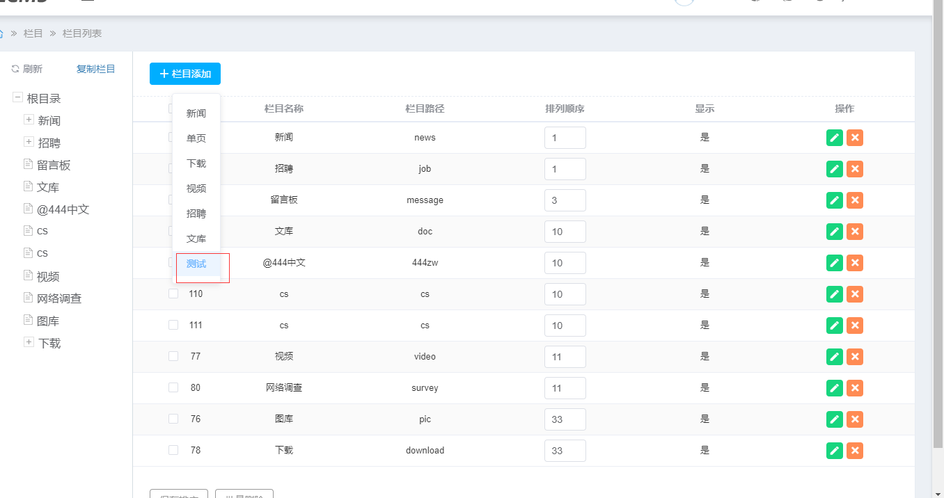Open the 栏目添加 dropdown button

tap(185, 74)
